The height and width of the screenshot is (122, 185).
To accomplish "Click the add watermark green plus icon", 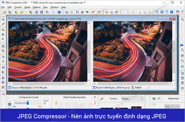I will (x=154, y=99).
